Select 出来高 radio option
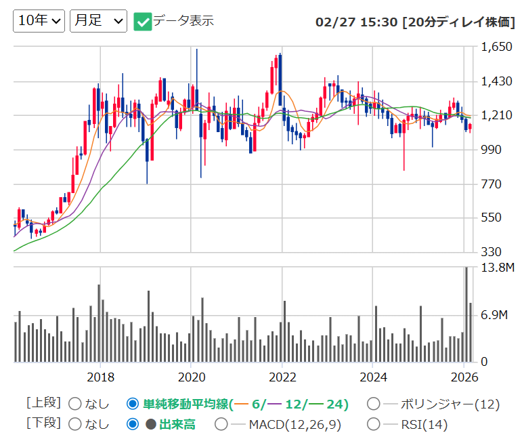 (133, 424)
